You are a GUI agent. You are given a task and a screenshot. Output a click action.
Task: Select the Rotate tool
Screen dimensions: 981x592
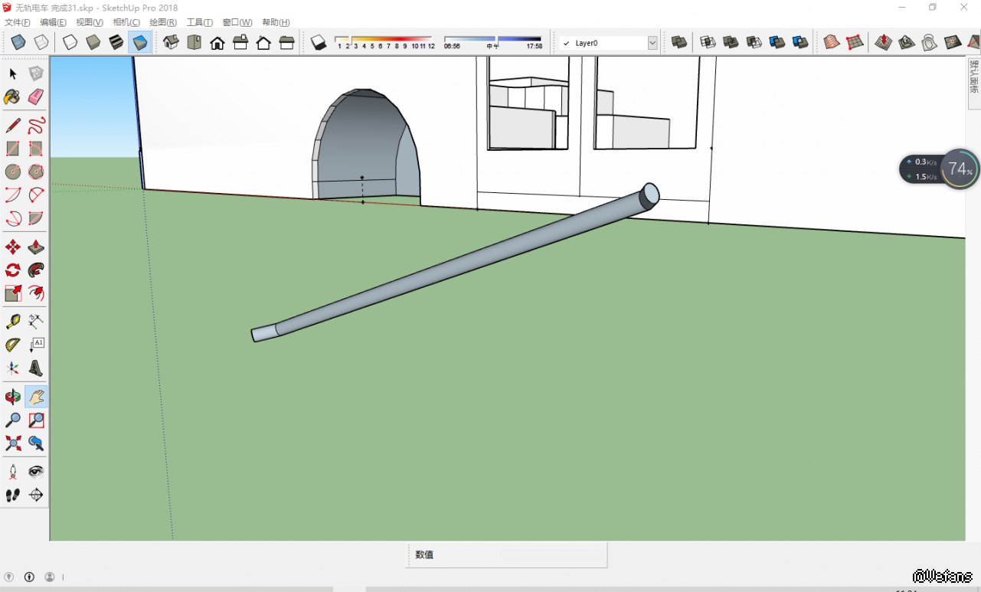(13, 270)
